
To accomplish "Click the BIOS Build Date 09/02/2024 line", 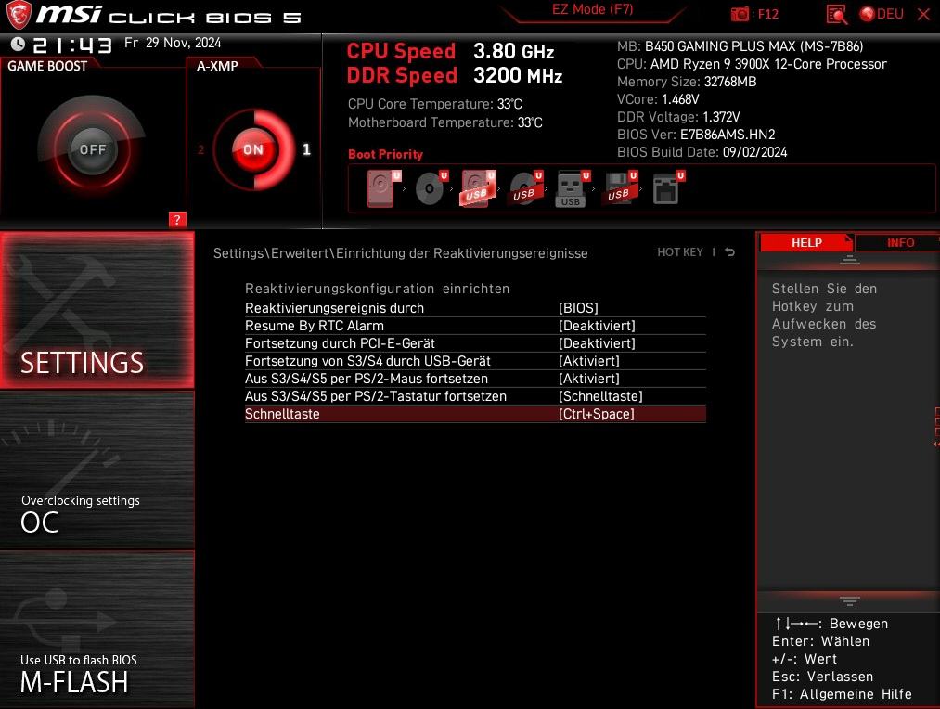I will click(x=702, y=152).
